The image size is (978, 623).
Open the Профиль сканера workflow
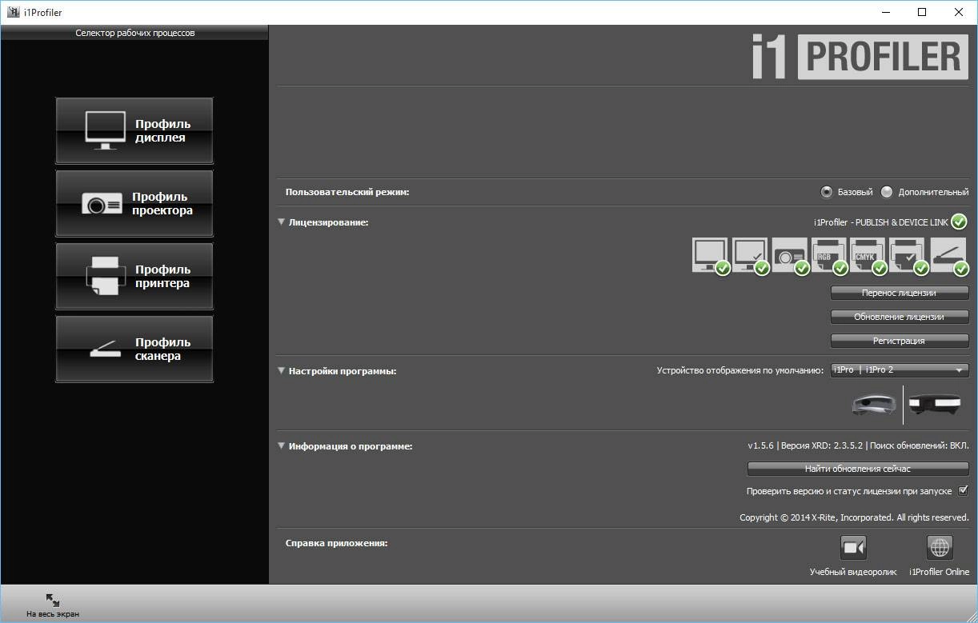click(x=134, y=349)
